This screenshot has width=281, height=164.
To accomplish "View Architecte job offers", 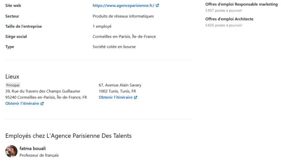I will pos(229,19).
